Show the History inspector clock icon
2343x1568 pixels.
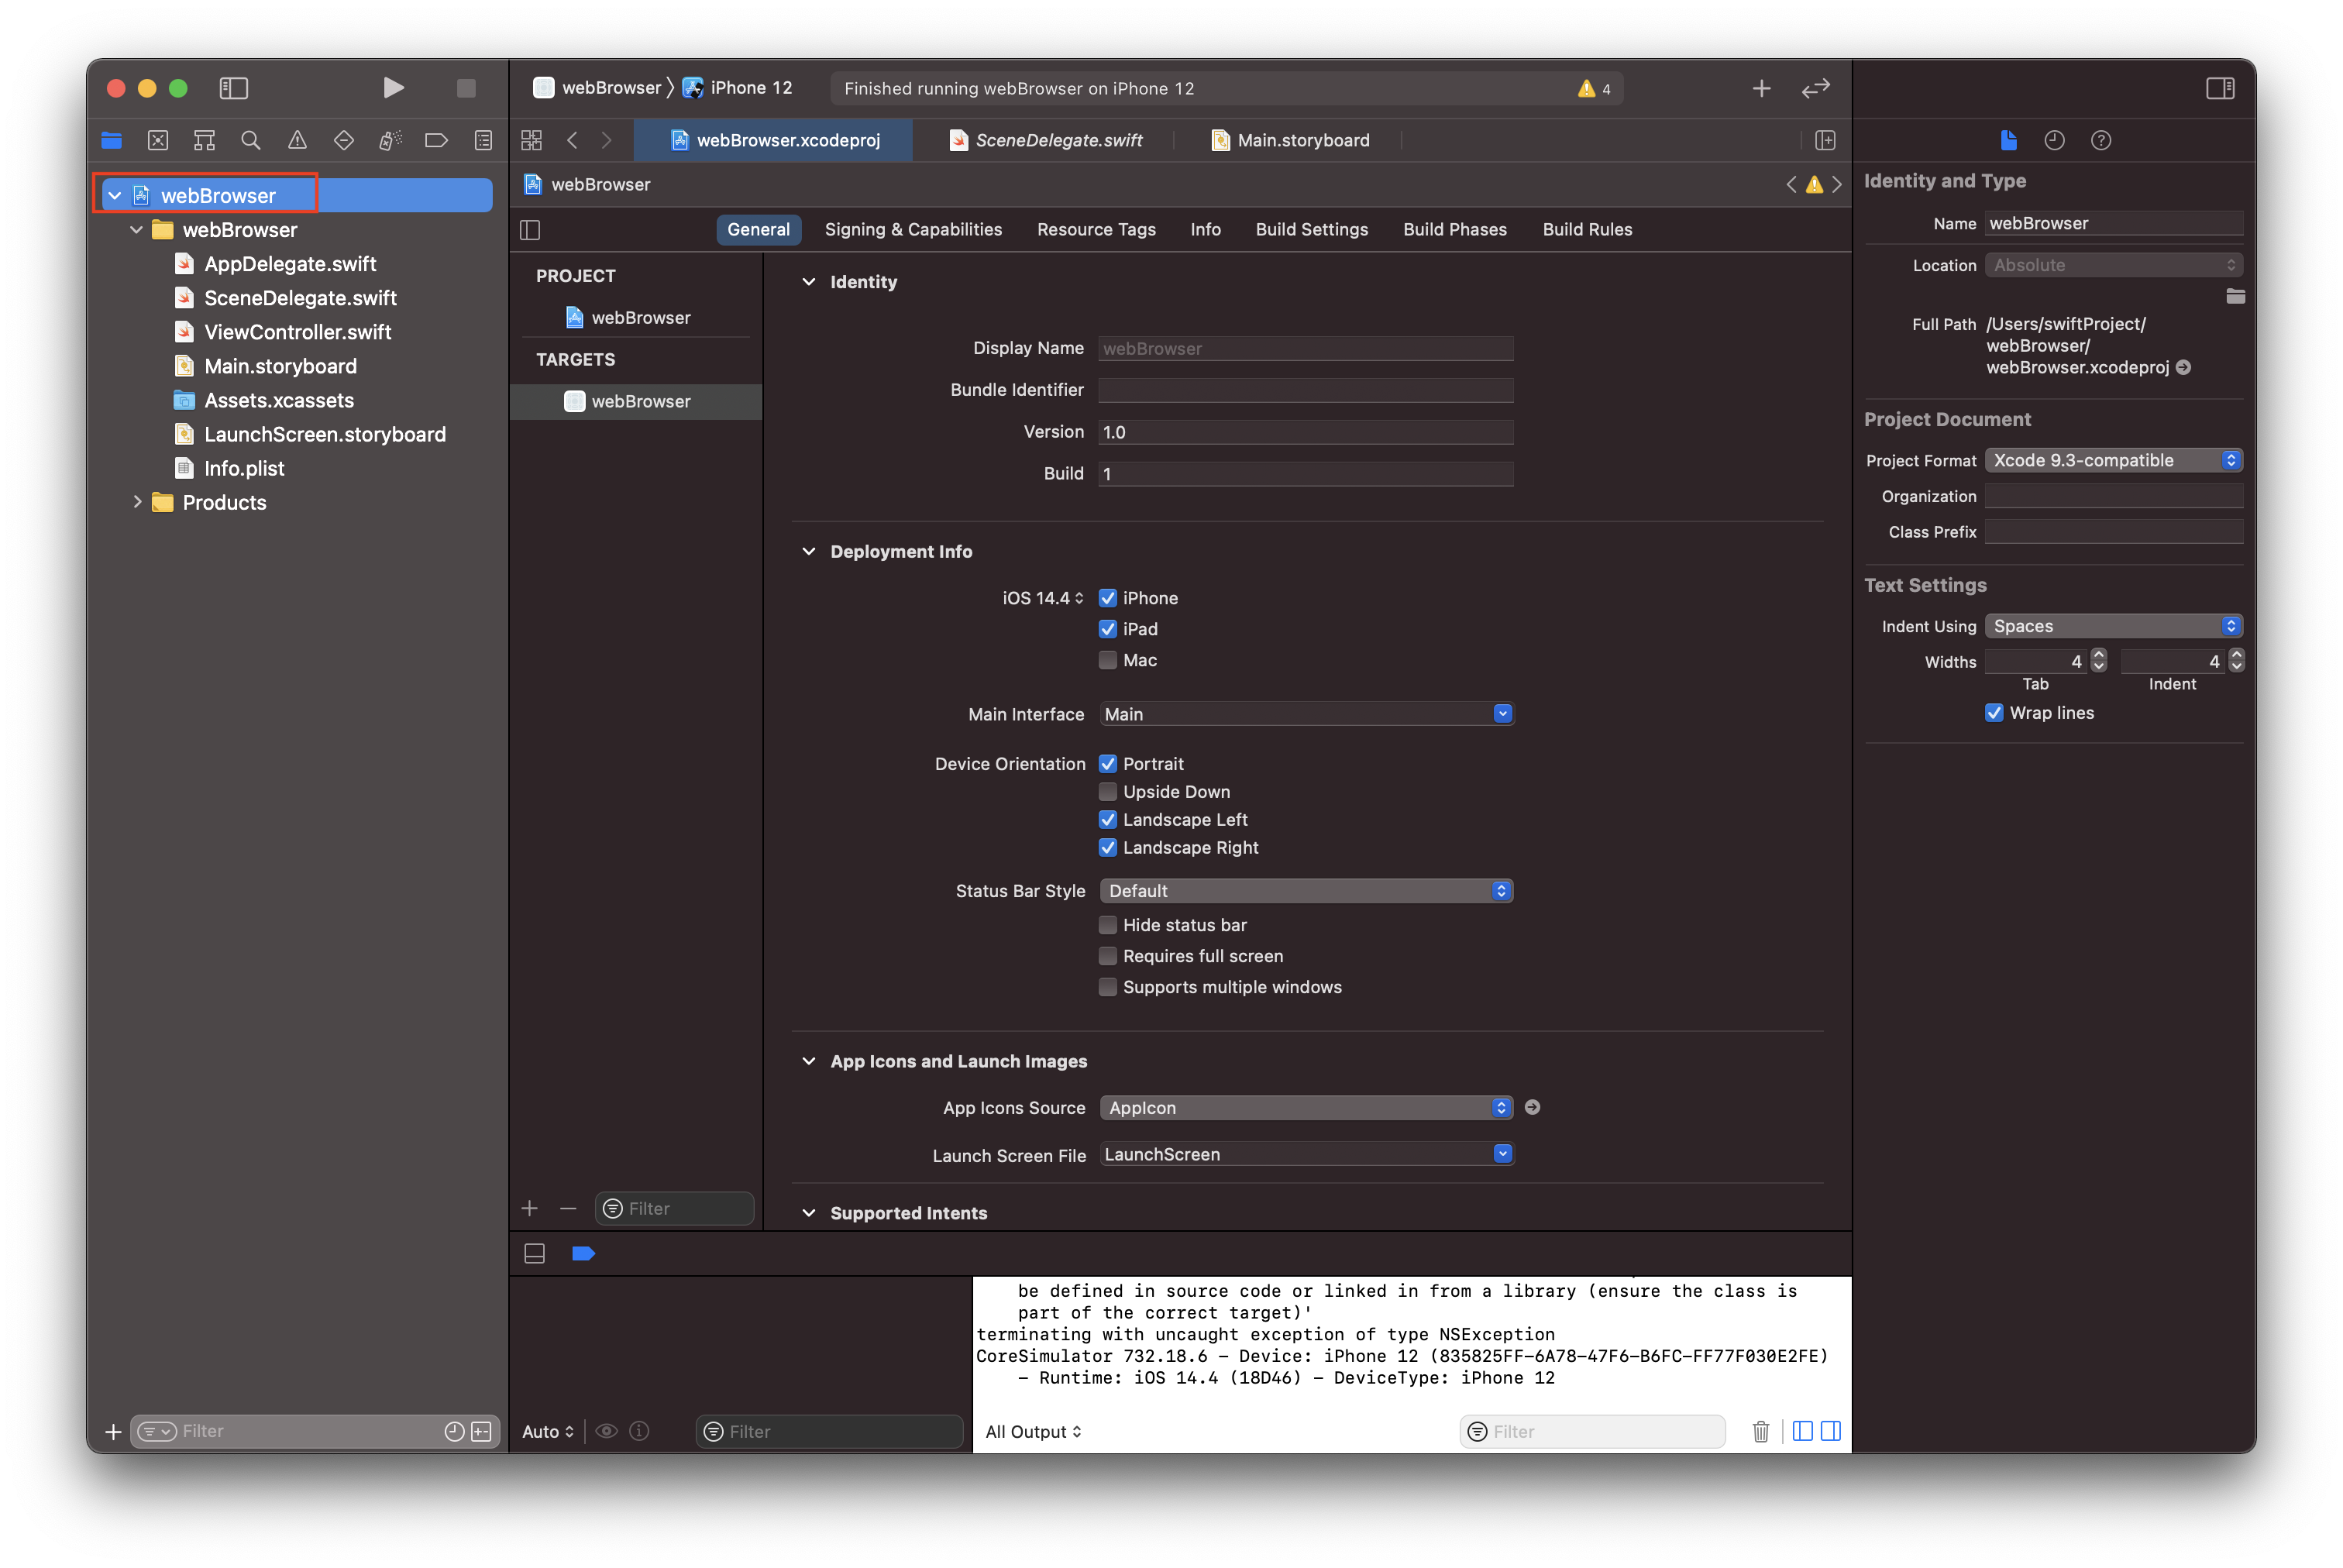(x=2054, y=140)
